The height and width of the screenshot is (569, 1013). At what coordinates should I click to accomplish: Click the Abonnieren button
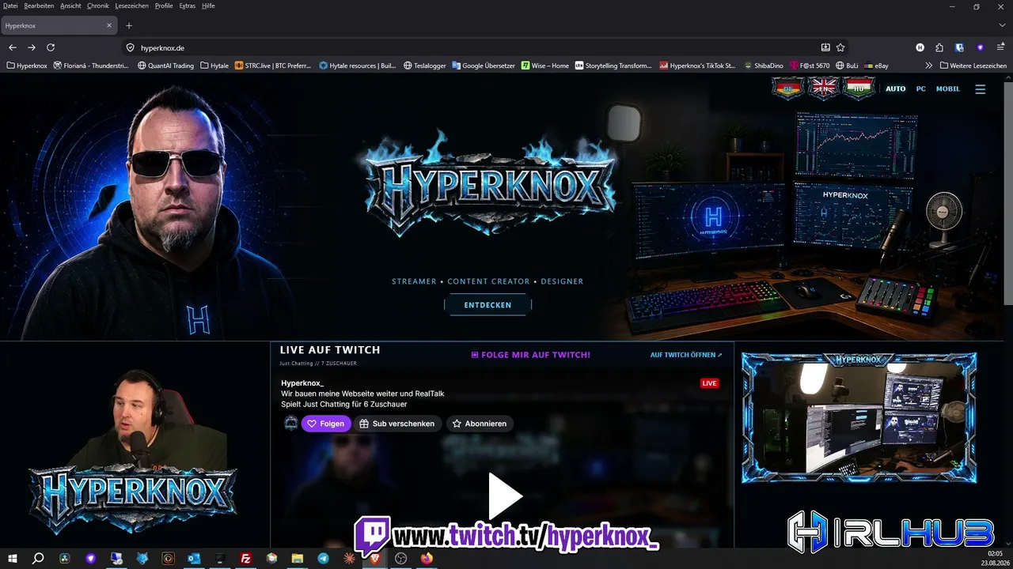[480, 424]
